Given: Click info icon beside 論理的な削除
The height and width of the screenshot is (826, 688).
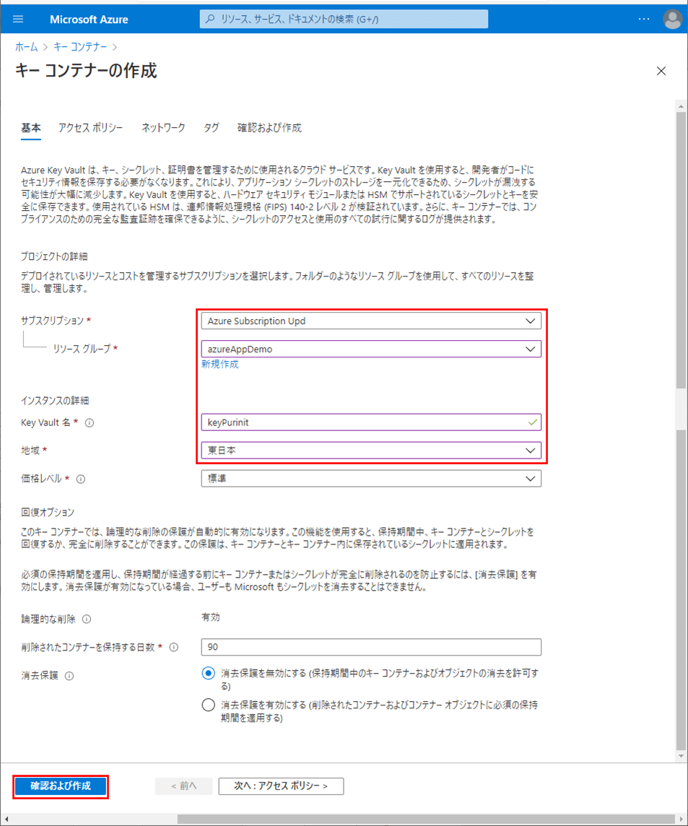Looking at the screenshot, I should 87,619.
